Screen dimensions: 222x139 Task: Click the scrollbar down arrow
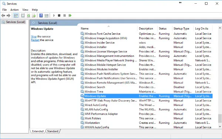point(220,126)
